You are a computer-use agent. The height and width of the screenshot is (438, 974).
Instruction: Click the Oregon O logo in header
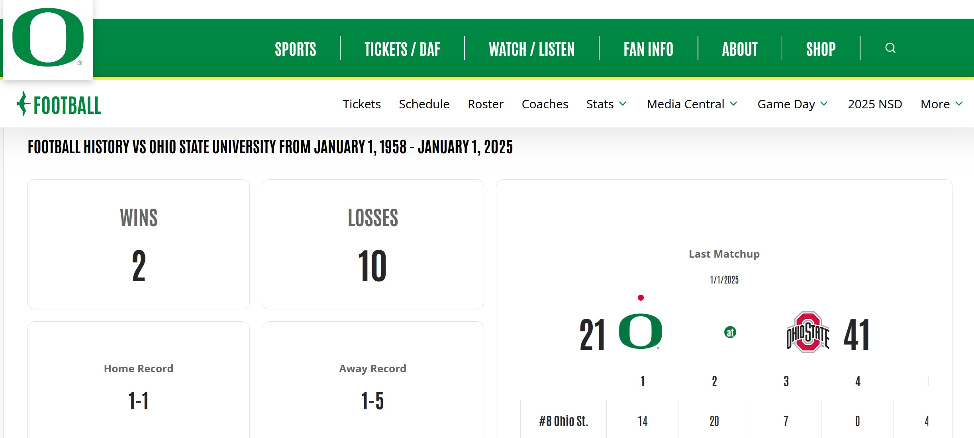48,37
